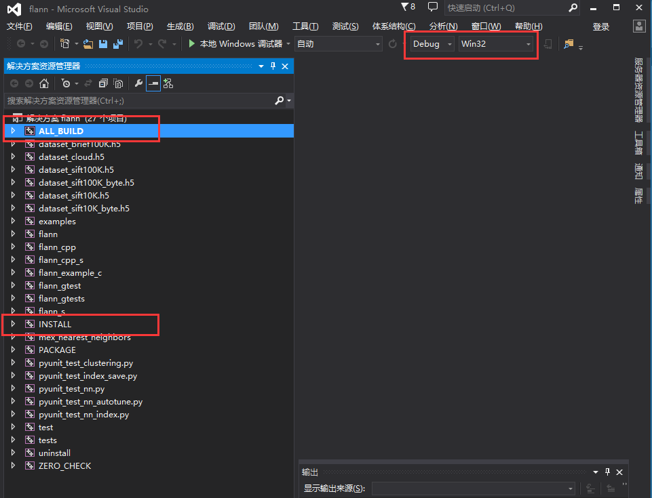The image size is (652, 498).
Task: Click the 登录 sign-in link
Action: (x=601, y=26)
